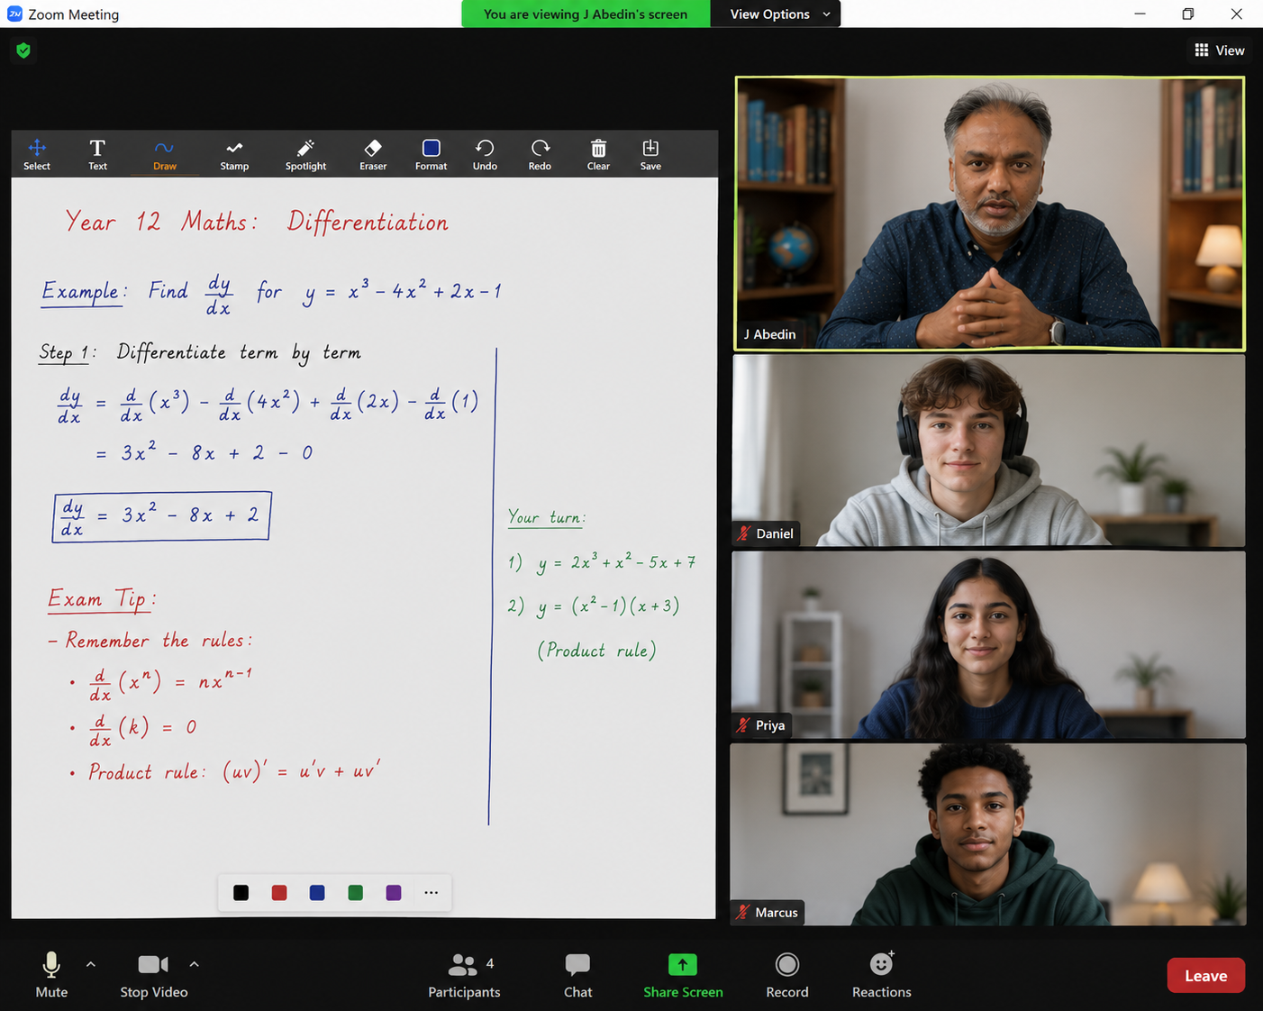Screen dimensions: 1263x1011
Task: Select the purple pen color
Action: tap(394, 893)
